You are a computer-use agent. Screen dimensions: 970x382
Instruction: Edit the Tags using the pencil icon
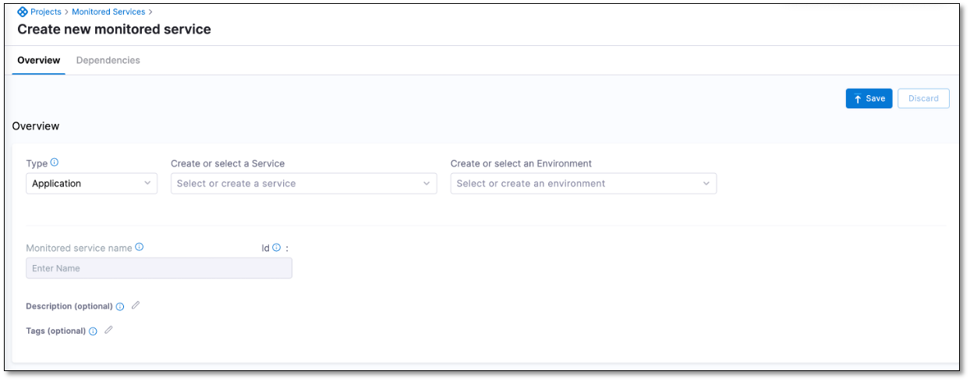pos(108,330)
